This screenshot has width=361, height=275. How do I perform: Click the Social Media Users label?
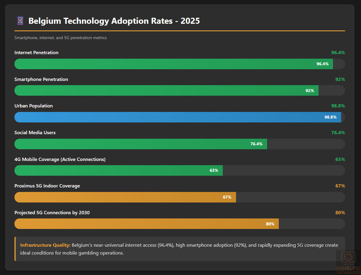pyautogui.click(x=35, y=133)
